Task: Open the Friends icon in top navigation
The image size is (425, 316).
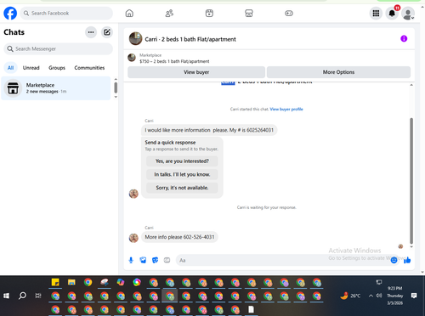Action: (169, 14)
